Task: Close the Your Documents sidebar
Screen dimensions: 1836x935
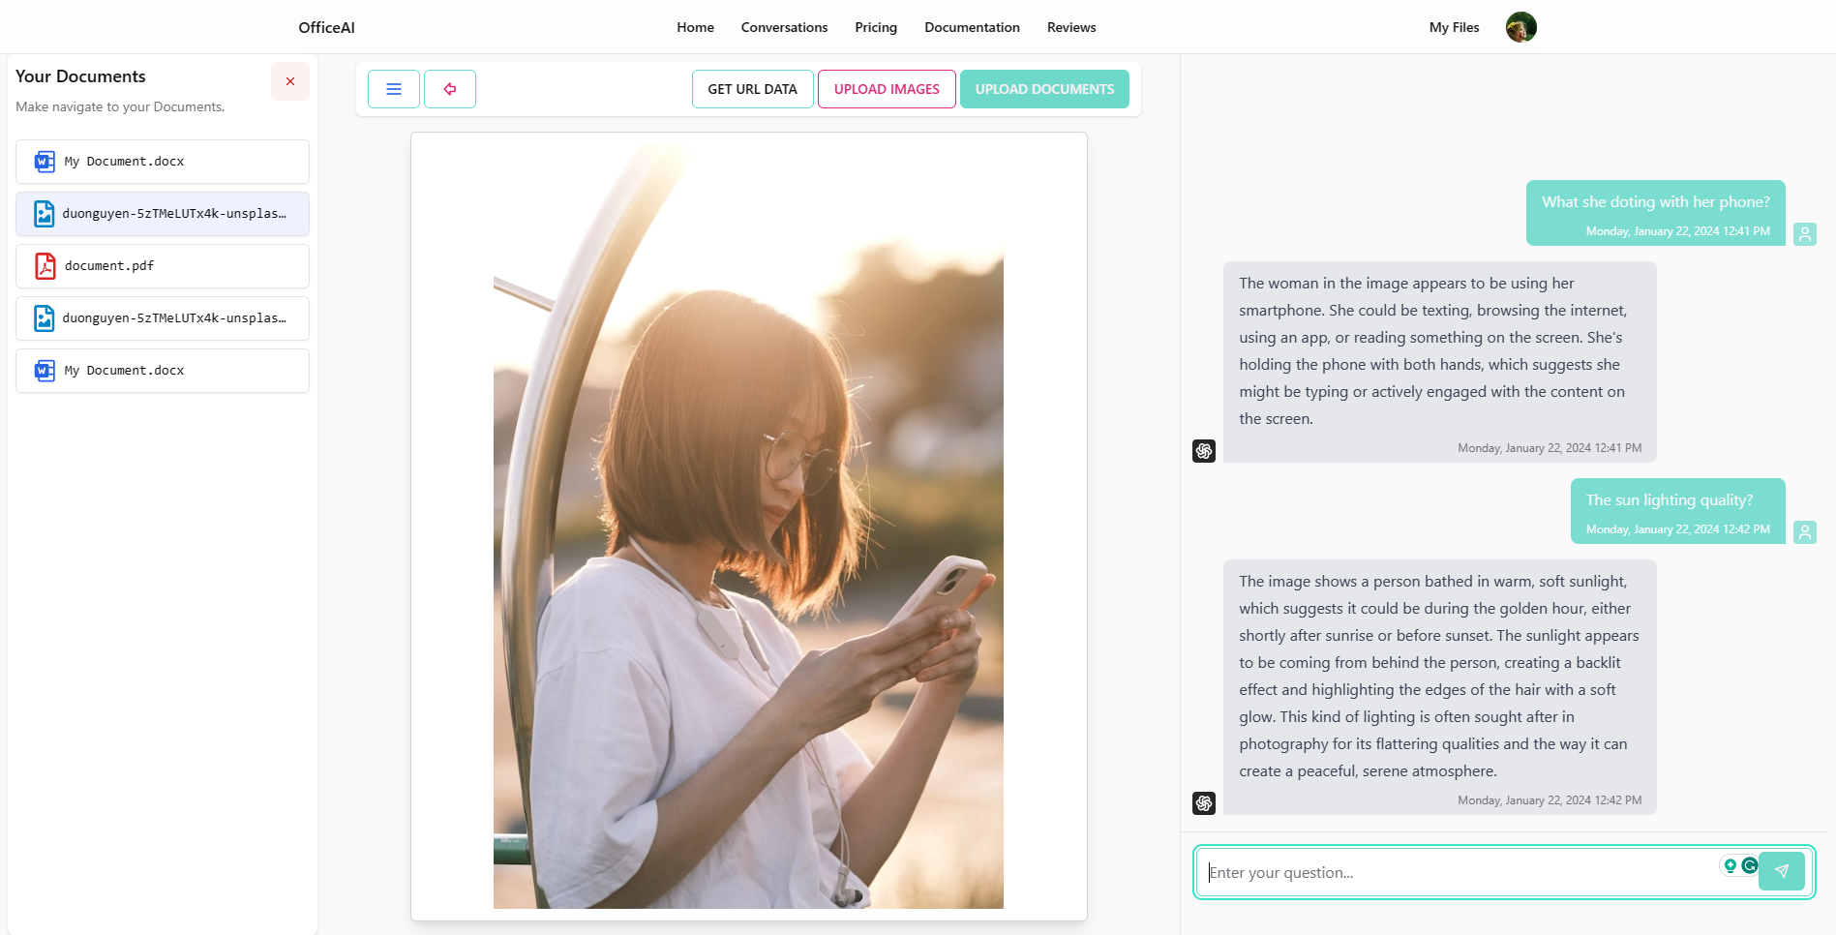Action: [289, 81]
